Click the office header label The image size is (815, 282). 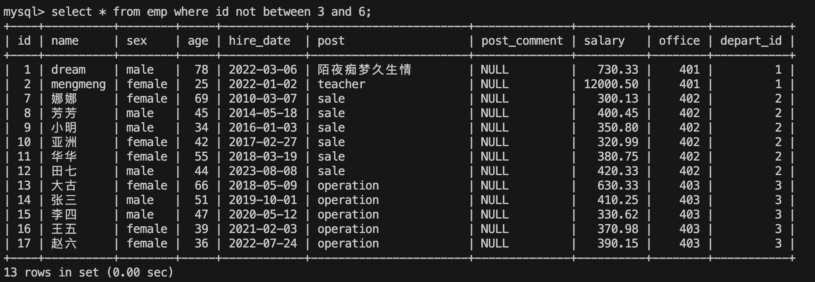click(x=679, y=41)
